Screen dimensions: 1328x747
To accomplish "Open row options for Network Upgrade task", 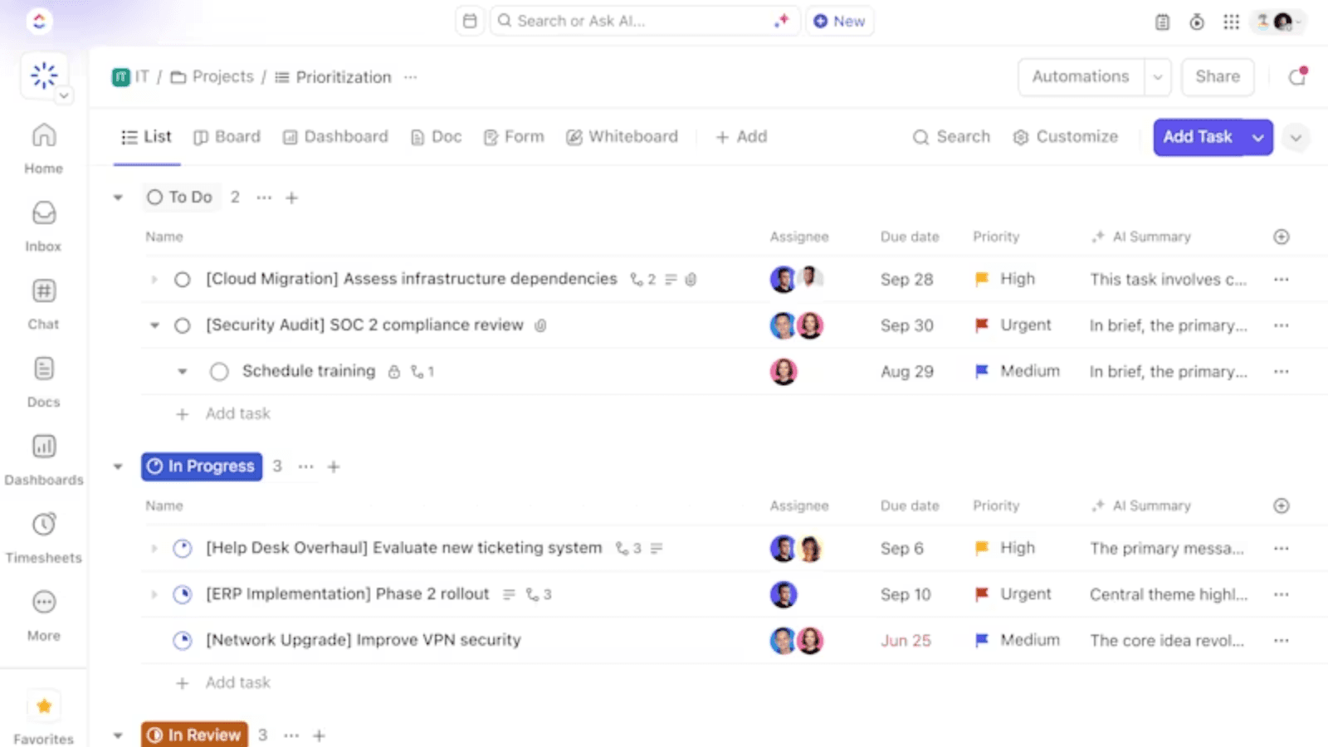I will point(1282,641).
